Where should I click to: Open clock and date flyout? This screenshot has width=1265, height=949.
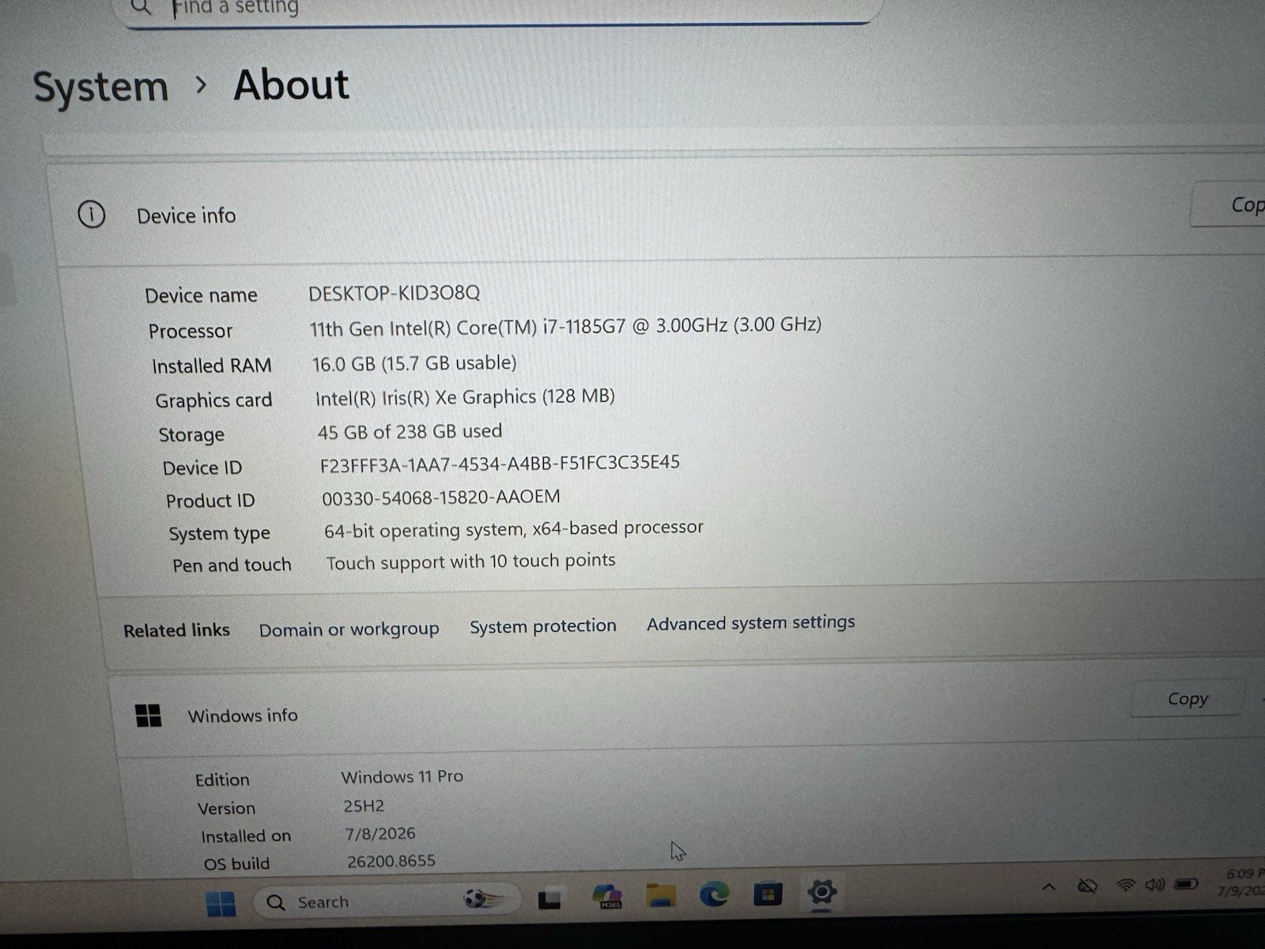tap(1241, 882)
